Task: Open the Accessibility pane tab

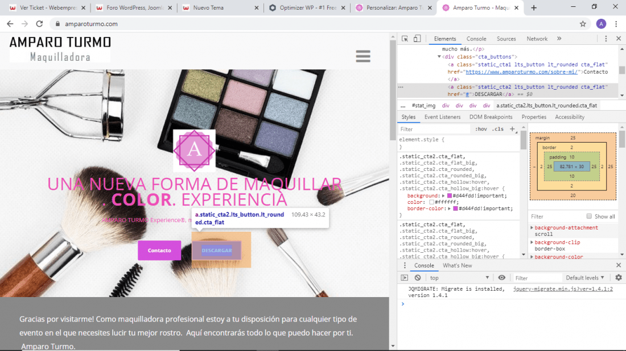Action: tap(569, 117)
